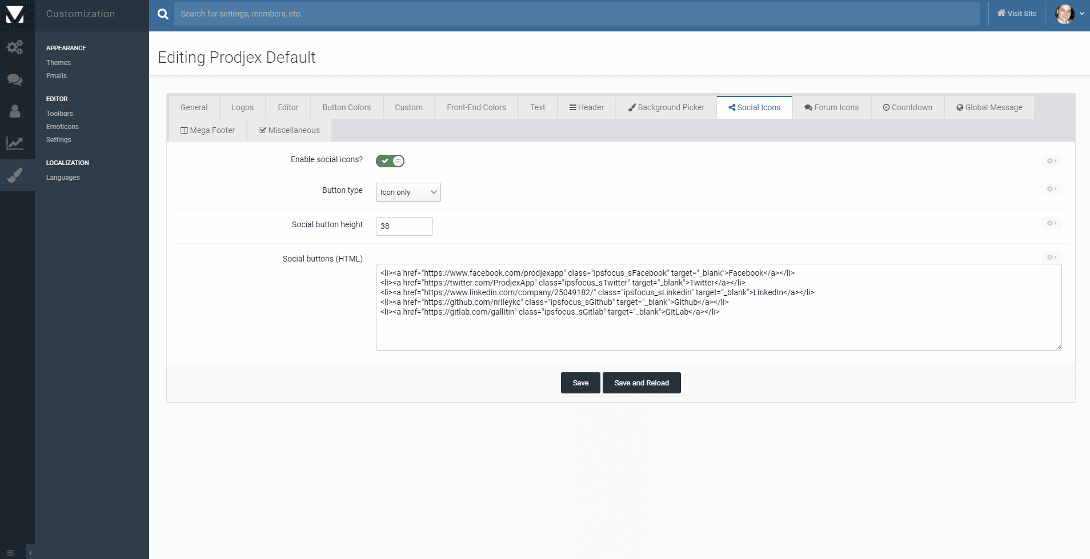The height and width of the screenshot is (559, 1090).
Task: Switch to the Forum Icons tab
Action: coord(831,107)
